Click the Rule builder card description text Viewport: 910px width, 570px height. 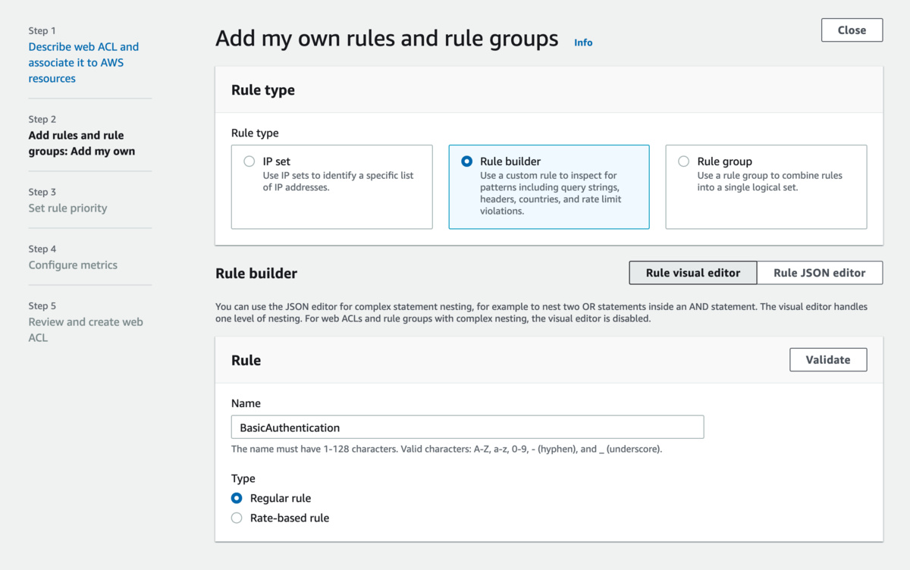pyautogui.click(x=551, y=193)
